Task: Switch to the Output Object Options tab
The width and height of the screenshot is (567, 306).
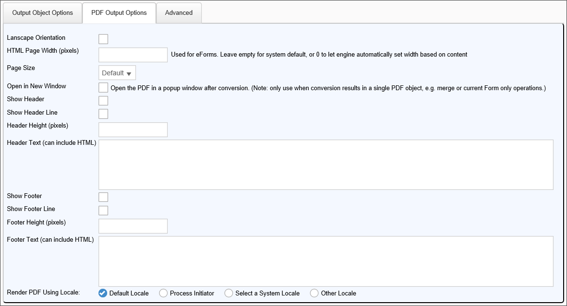Action: click(x=42, y=13)
